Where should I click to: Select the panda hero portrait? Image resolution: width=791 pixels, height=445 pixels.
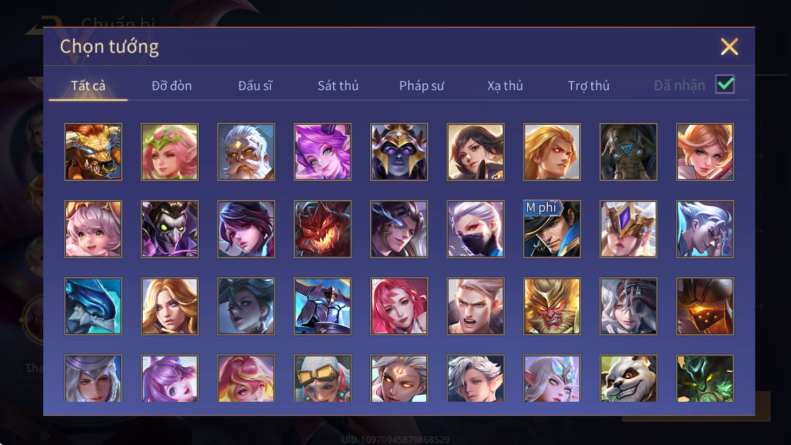coord(628,378)
